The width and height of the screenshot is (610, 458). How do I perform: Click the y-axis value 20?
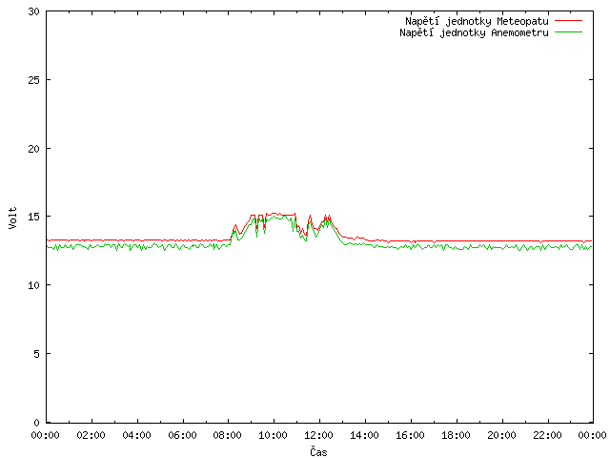click(x=34, y=149)
